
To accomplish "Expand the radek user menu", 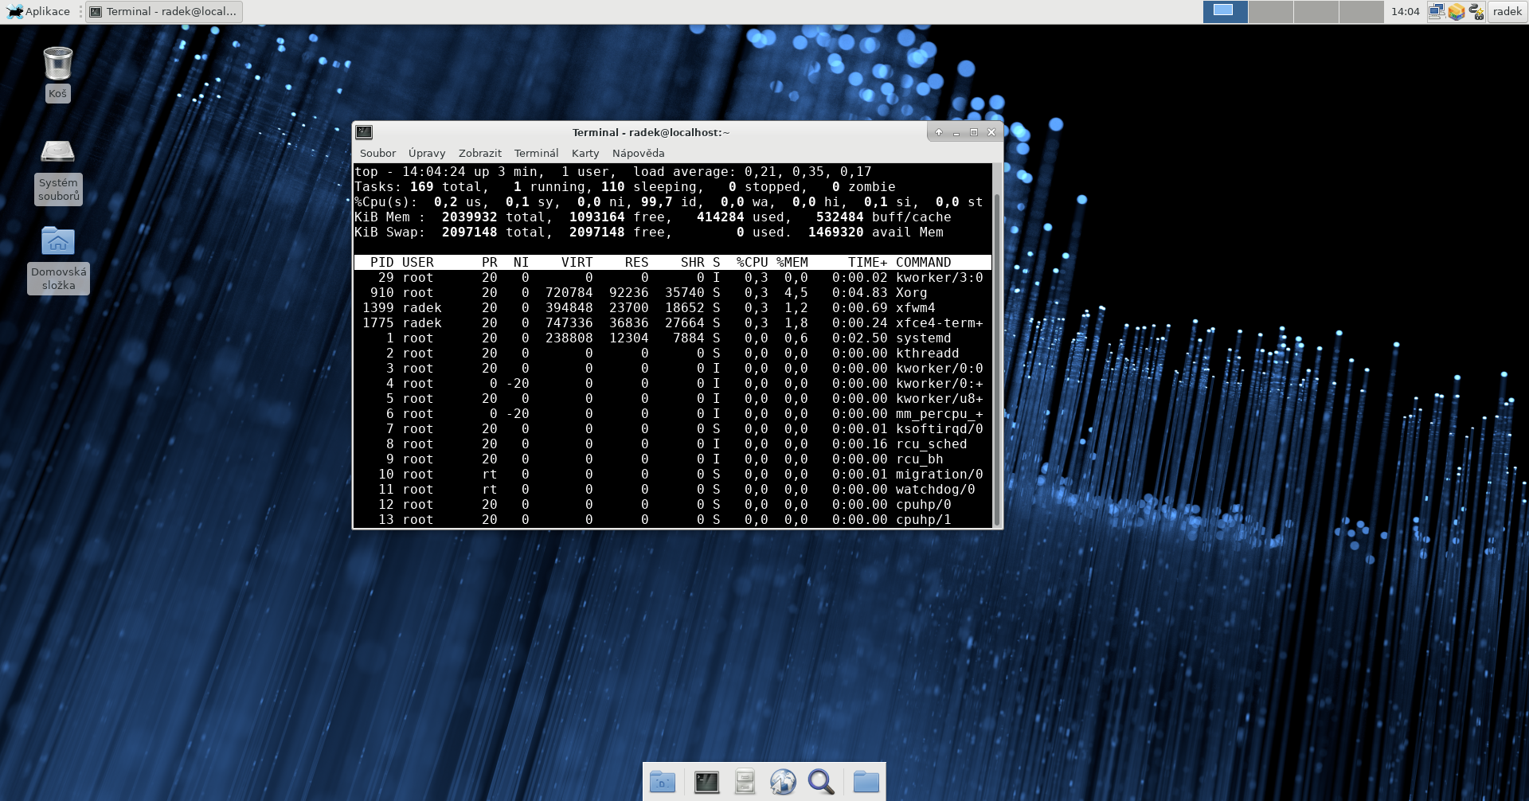I will click(1507, 11).
